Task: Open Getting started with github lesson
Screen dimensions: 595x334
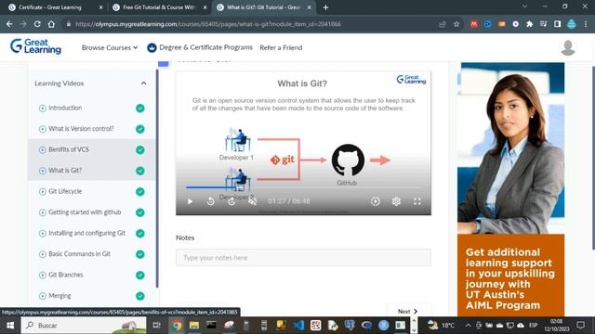Action: pos(85,212)
